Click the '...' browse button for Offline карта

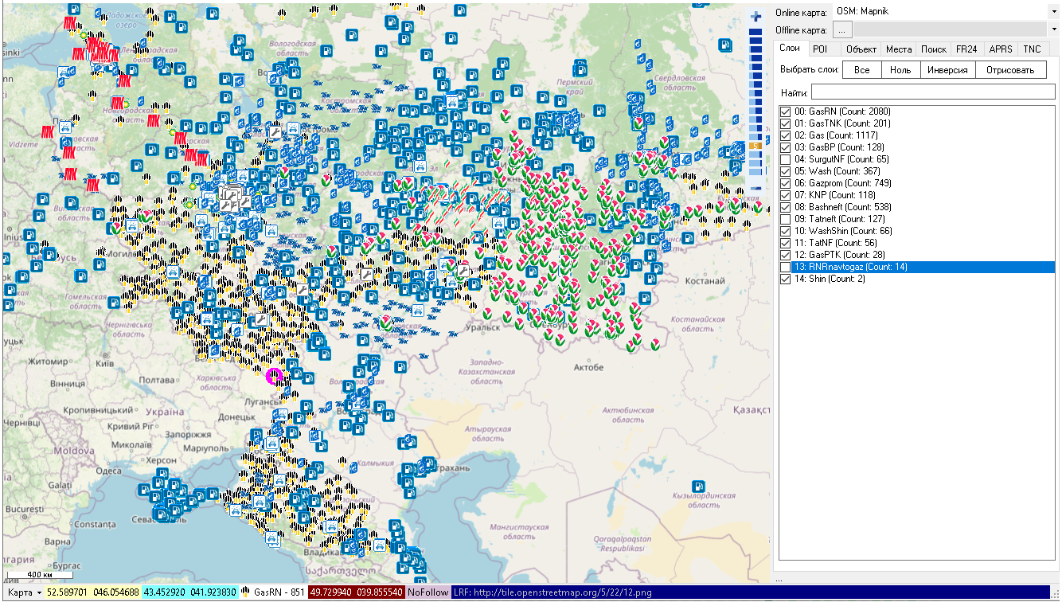pyautogui.click(x=842, y=29)
